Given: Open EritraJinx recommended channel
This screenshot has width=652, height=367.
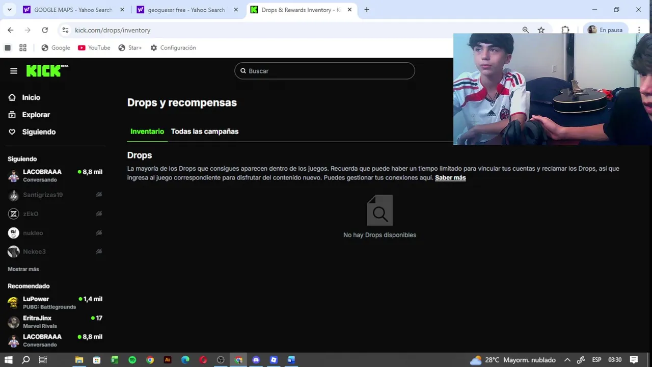Looking at the screenshot, I should point(55,322).
